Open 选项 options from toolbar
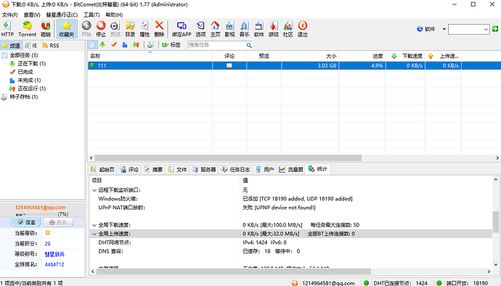Image resolution: width=501 pixels, height=286 pixels. coord(200,29)
